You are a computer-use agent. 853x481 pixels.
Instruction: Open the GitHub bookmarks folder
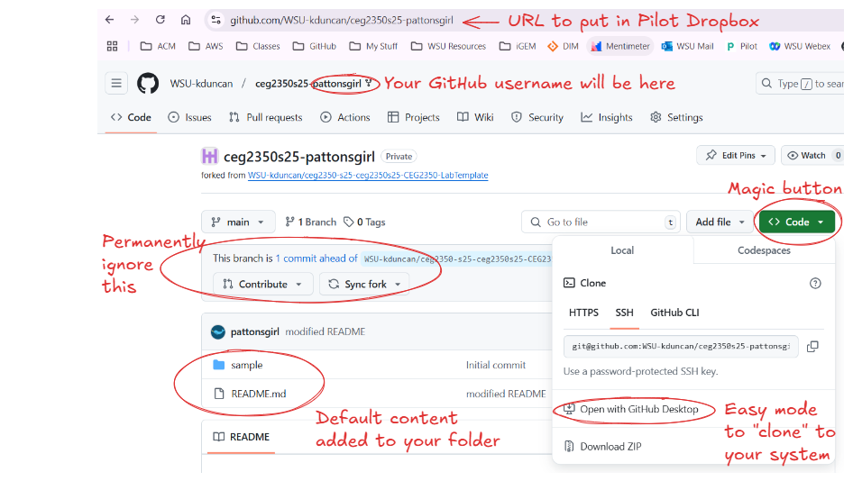(315, 46)
